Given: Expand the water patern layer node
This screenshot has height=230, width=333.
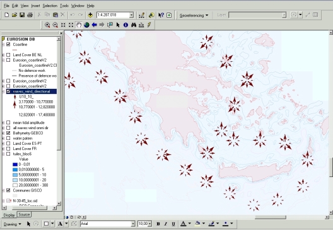Looking at the screenshot, I should point(3,138).
